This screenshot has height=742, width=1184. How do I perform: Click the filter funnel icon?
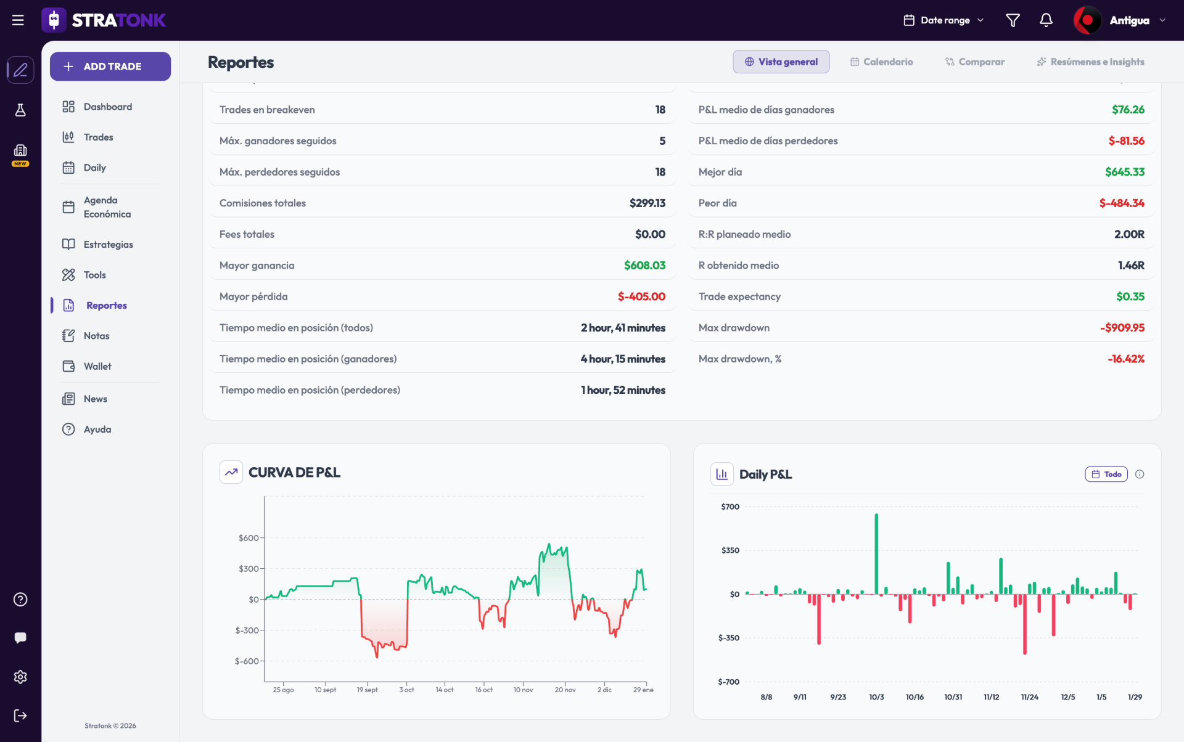1013,20
